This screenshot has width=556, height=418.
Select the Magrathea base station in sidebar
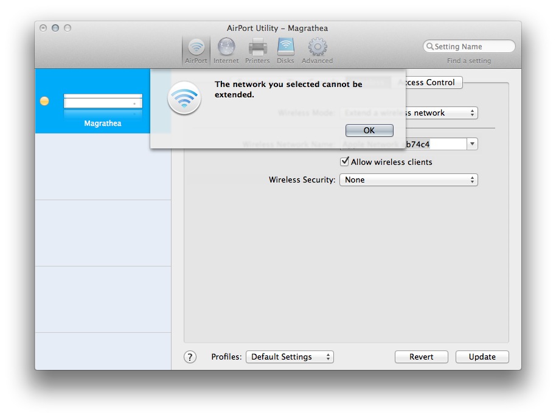[x=102, y=123]
